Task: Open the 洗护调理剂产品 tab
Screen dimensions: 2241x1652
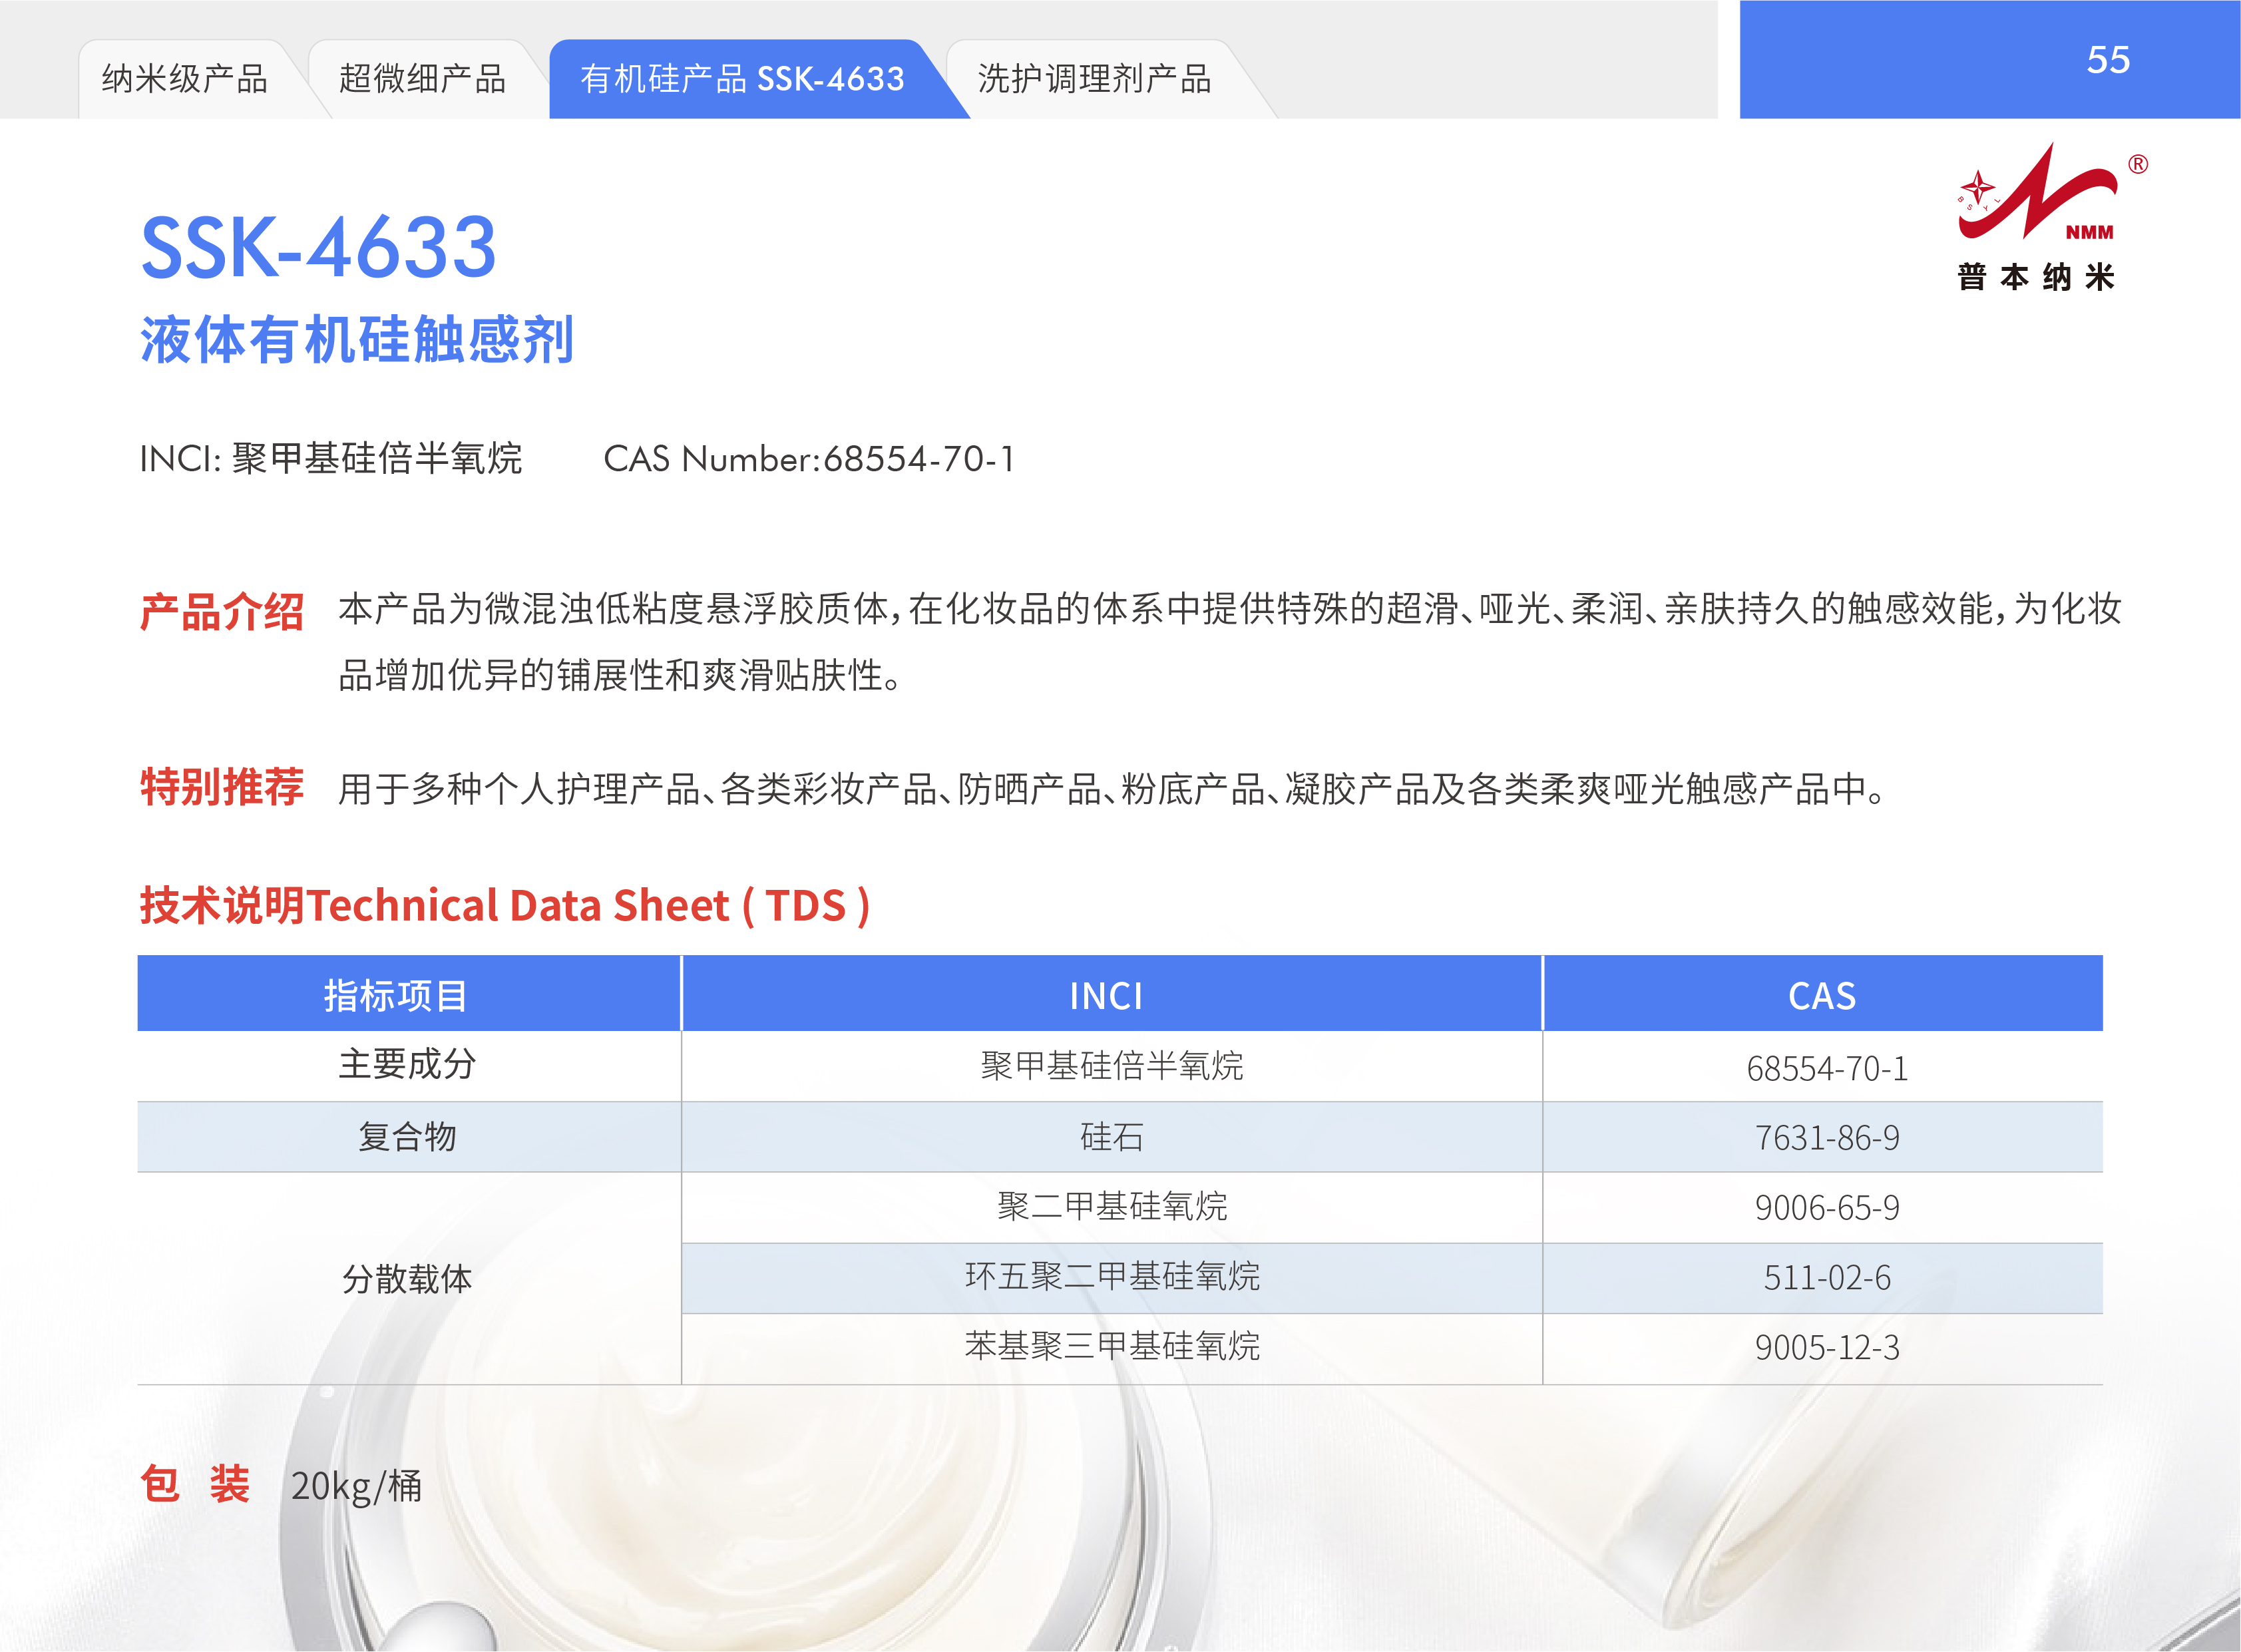Action: point(1094,79)
